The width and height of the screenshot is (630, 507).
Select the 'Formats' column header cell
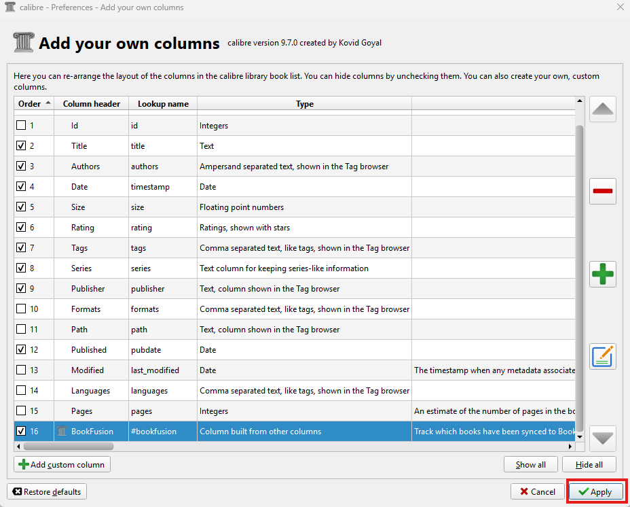click(x=91, y=309)
